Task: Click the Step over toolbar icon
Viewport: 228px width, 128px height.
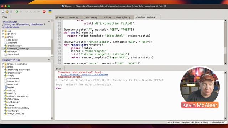Action: coord(27,12)
